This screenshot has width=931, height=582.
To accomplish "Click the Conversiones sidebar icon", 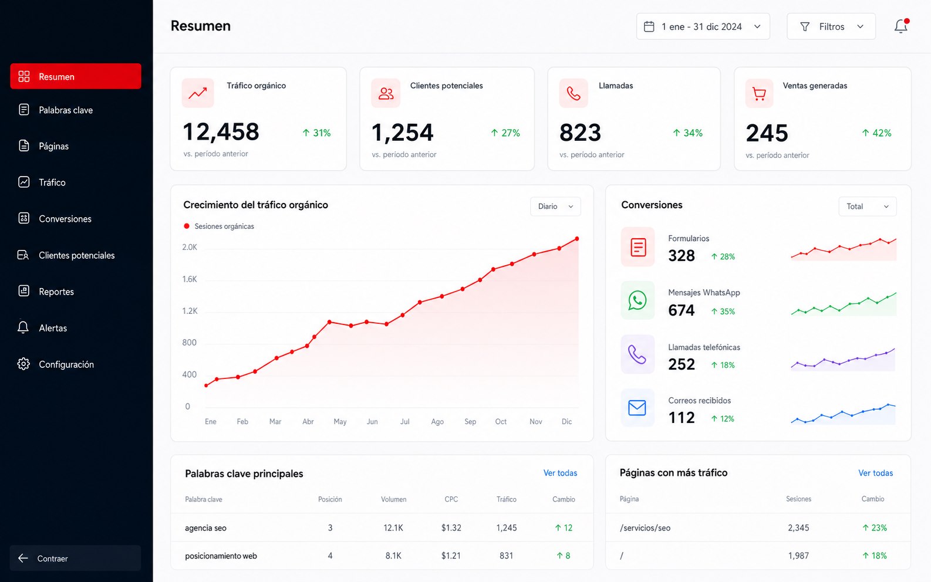I will click(24, 218).
